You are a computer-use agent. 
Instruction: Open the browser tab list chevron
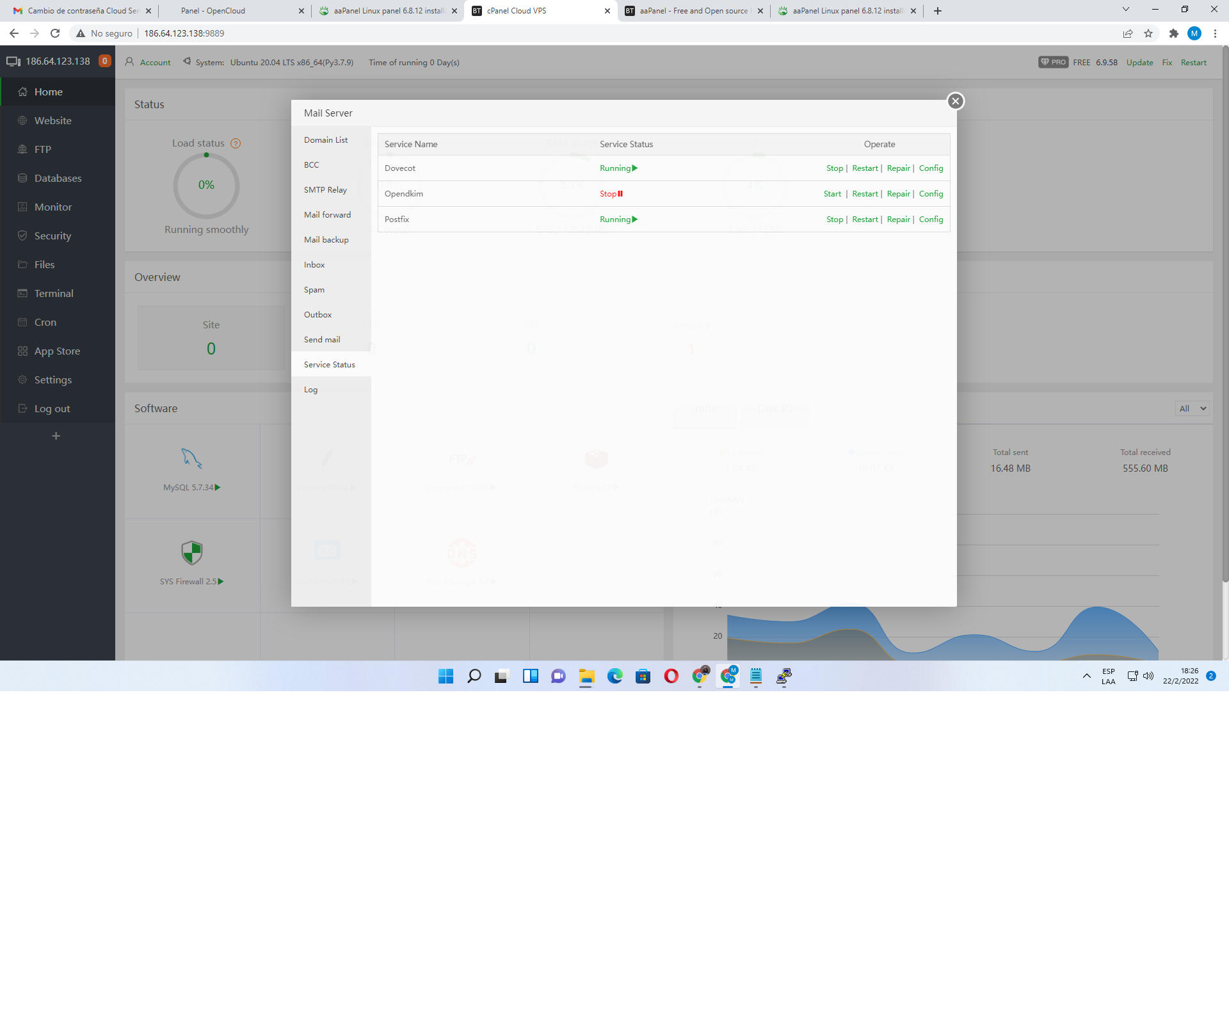click(1125, 10)
